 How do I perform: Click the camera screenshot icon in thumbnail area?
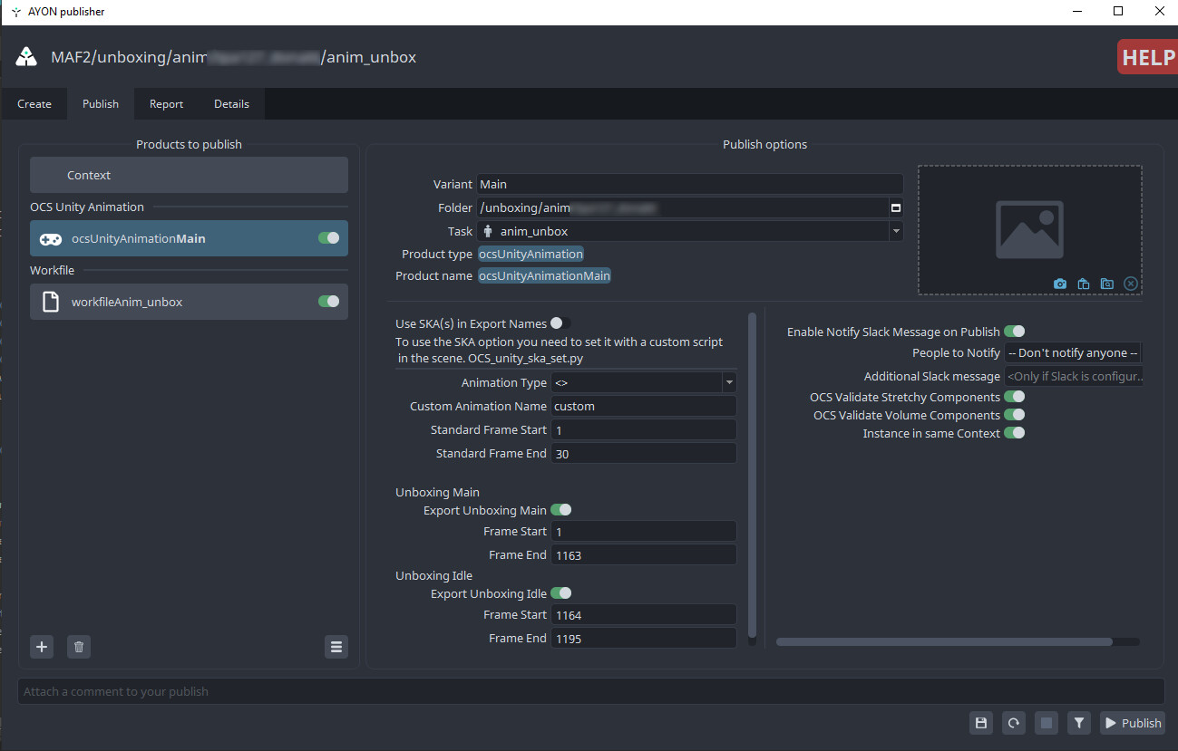pos(1060,284)
